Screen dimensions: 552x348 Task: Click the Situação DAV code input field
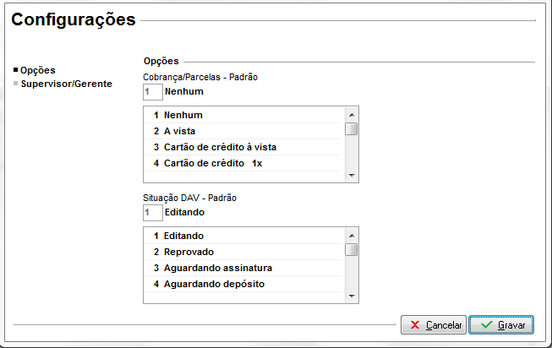152,213
